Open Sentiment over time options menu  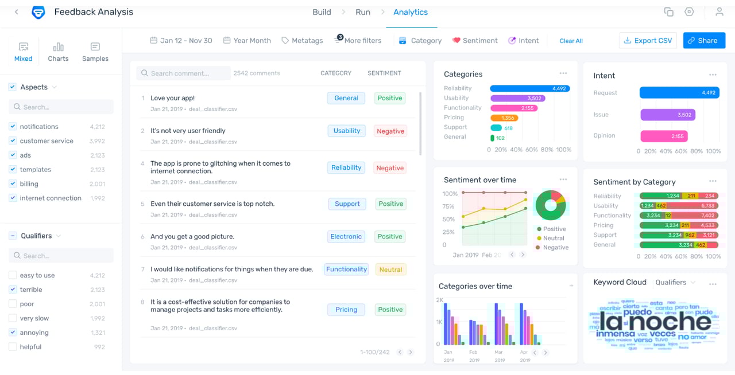[563, 179]
